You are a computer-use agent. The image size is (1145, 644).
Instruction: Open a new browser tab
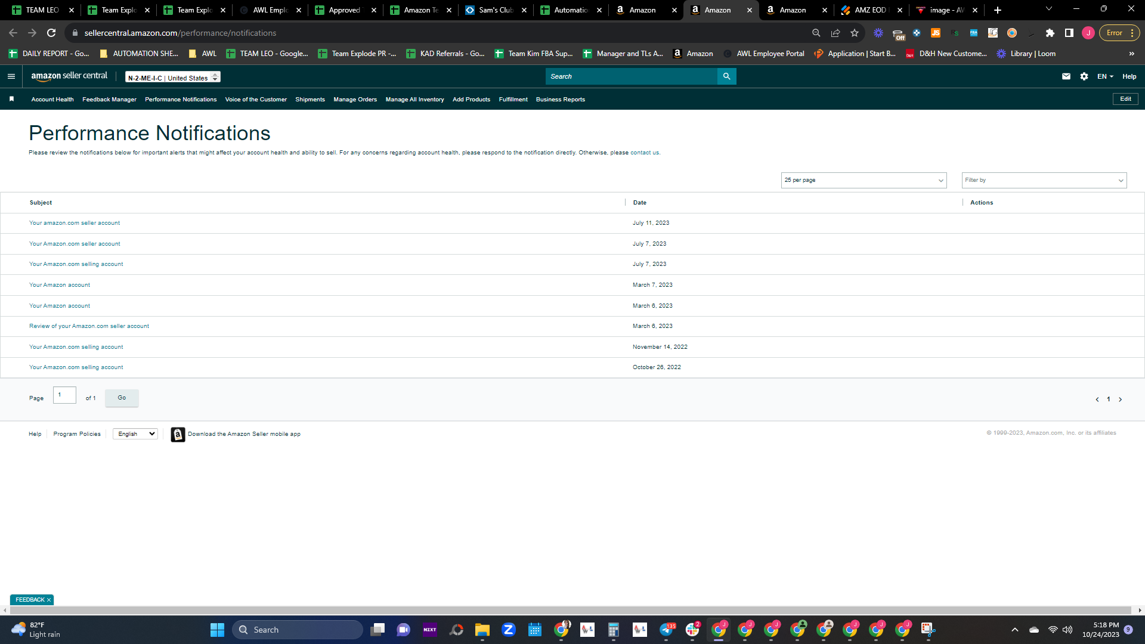(998, 10)
